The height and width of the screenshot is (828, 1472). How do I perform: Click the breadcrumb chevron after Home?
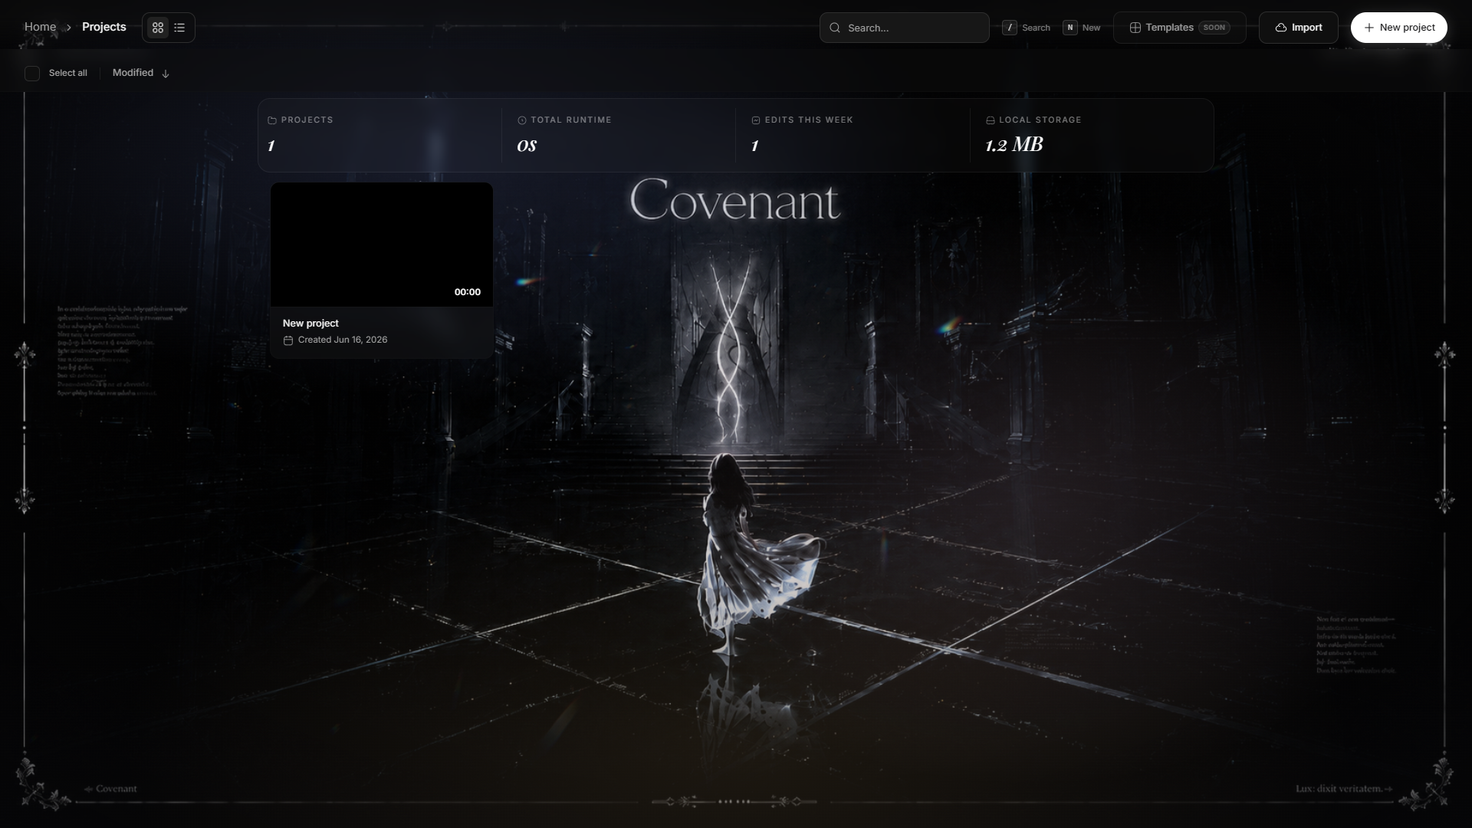click(68, 28)
